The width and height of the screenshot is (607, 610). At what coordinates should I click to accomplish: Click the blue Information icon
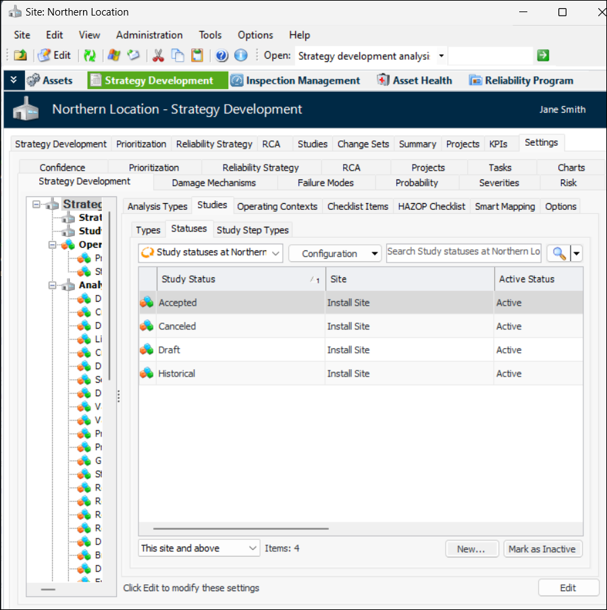click(x=240, y=56)
